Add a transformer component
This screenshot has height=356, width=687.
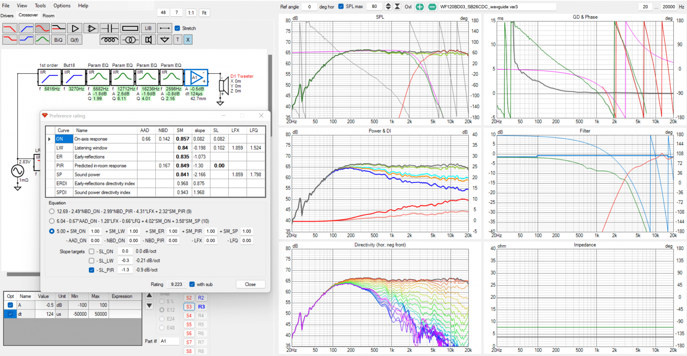click(130, 40)
